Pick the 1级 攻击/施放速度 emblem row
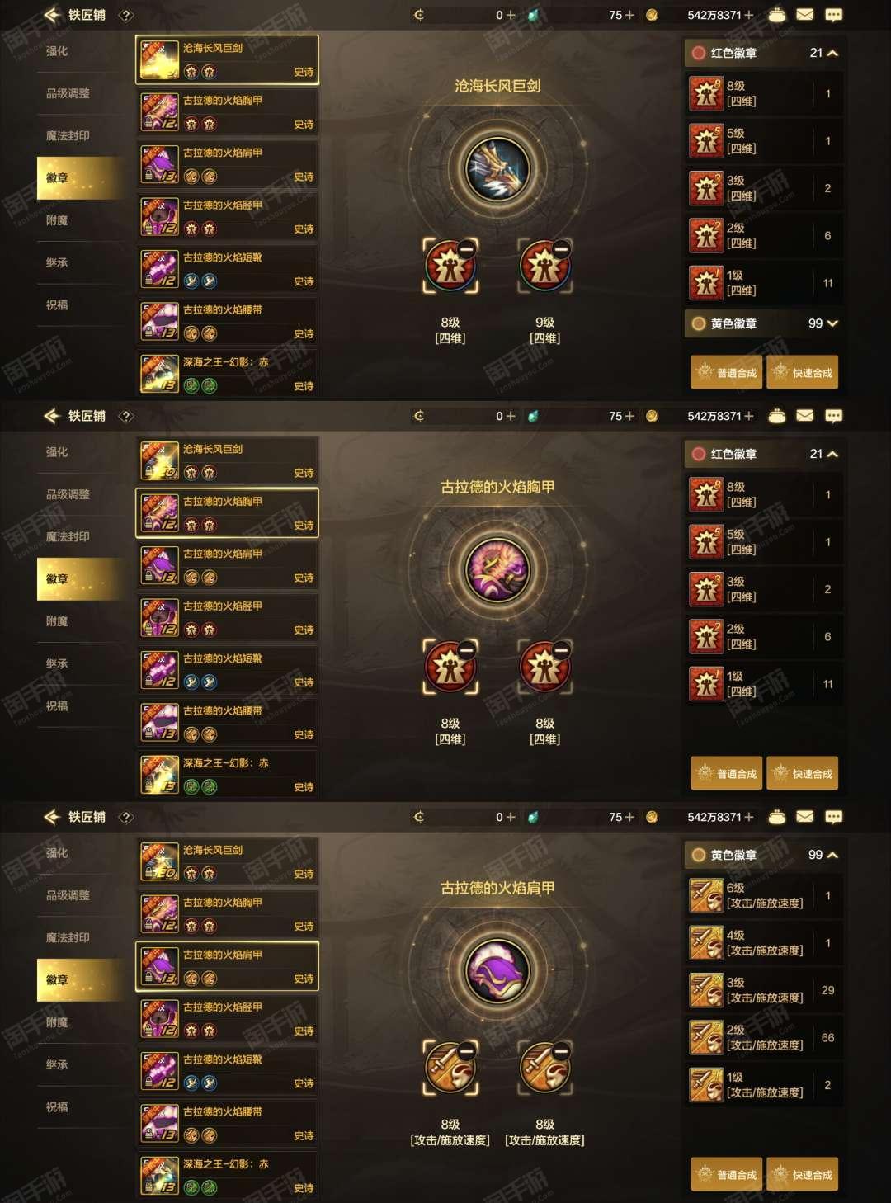The image size is (891, 1203). (x=764, y=1085)
